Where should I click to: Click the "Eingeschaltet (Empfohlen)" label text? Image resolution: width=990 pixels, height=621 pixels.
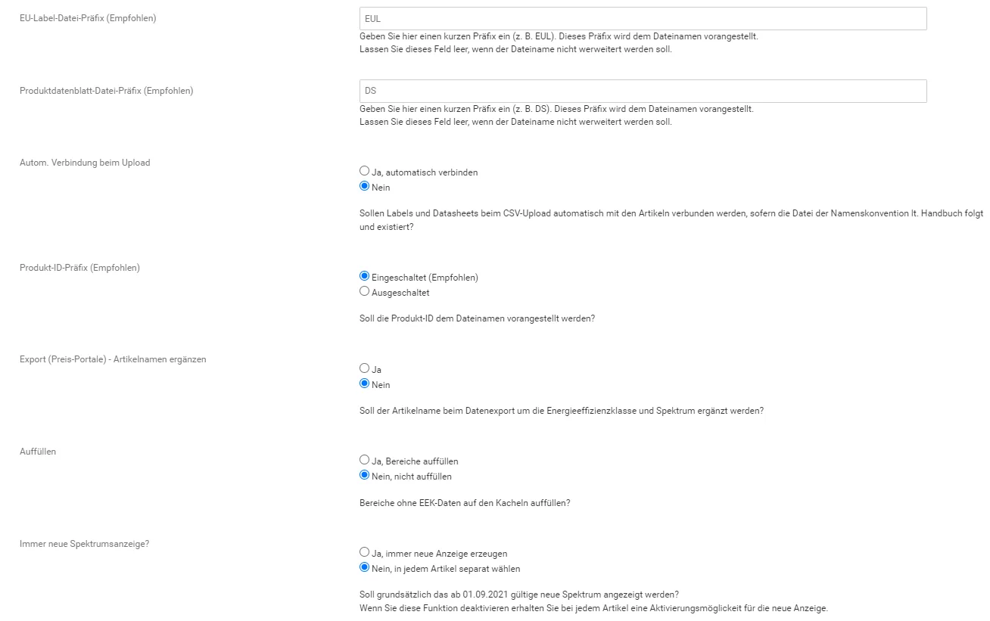click(x=425, y=278)
